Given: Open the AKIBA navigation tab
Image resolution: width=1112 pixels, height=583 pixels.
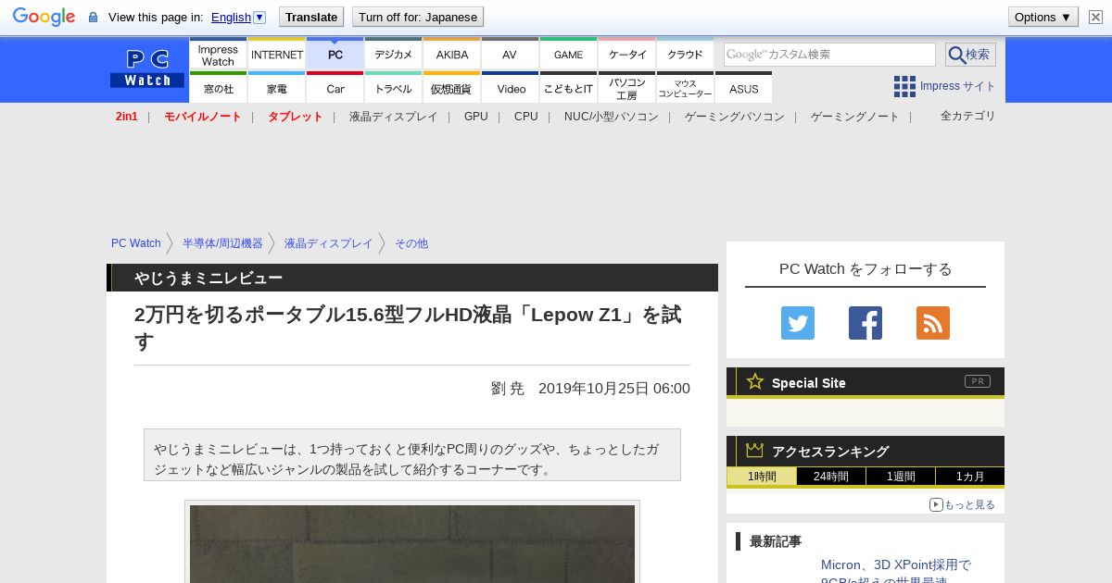Looking at the screenshot, I should click(x=452, y=55).
